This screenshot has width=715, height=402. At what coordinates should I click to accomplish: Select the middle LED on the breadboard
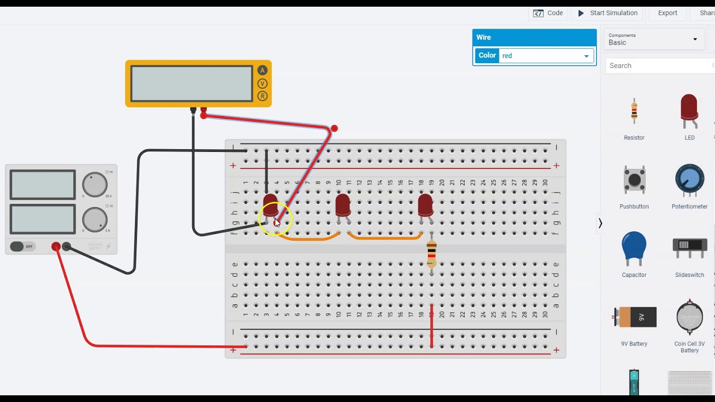coord(342,208)
